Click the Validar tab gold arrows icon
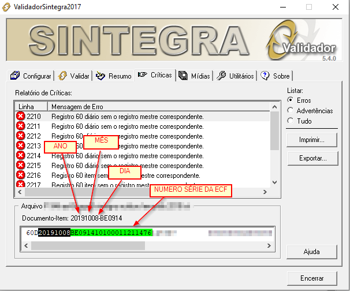Screen dimensions: 350x291 coord(62,76)
